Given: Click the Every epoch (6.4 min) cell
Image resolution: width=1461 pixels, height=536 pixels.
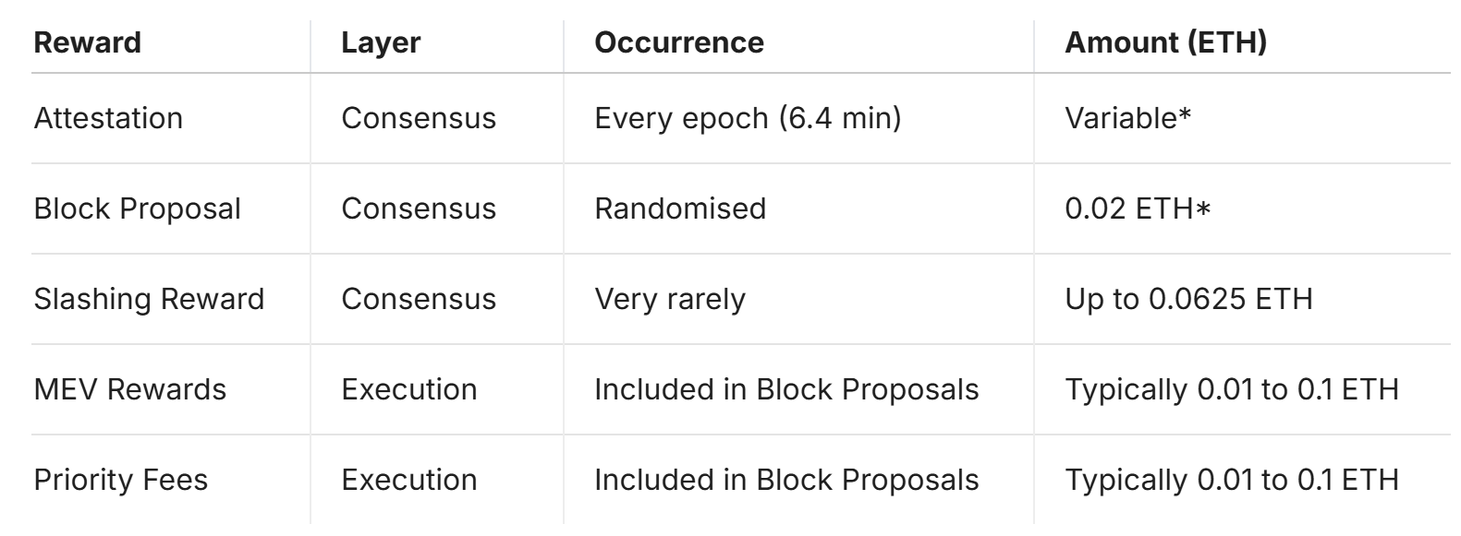Looking at the screenshot, I should coord(748,119).
